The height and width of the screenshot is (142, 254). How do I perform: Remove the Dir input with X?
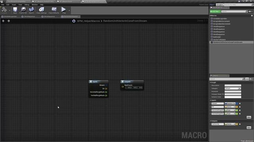240,107
